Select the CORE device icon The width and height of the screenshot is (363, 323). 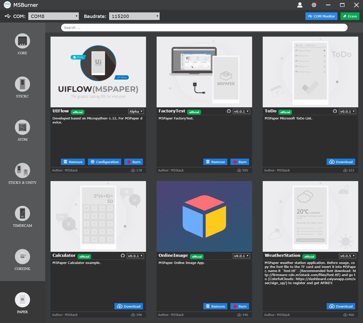coord(22,41)
